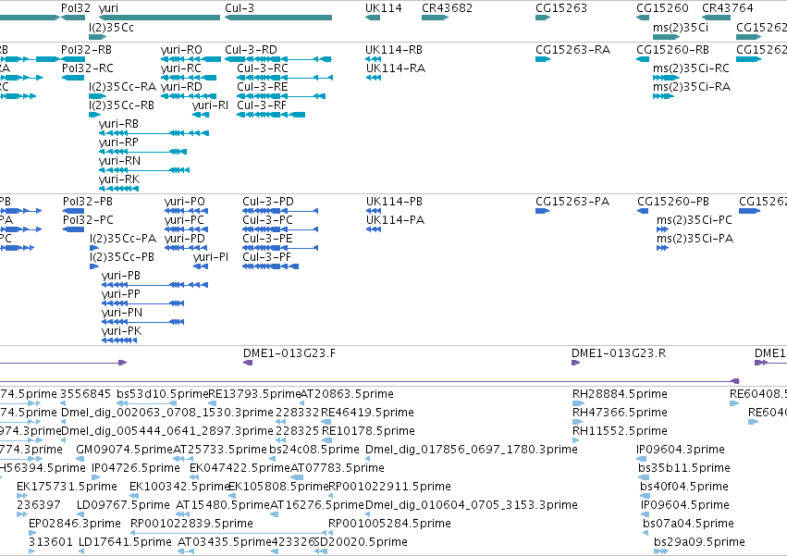The width and height of the screenshot is (787, 556).
Task: Click protein yuri-PO
Action: pyautogui.click(x=185, y=202)
